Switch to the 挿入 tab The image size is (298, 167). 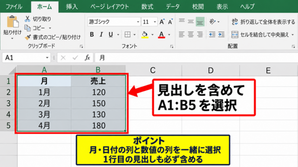pyautogui.click(x=72, y=6)
